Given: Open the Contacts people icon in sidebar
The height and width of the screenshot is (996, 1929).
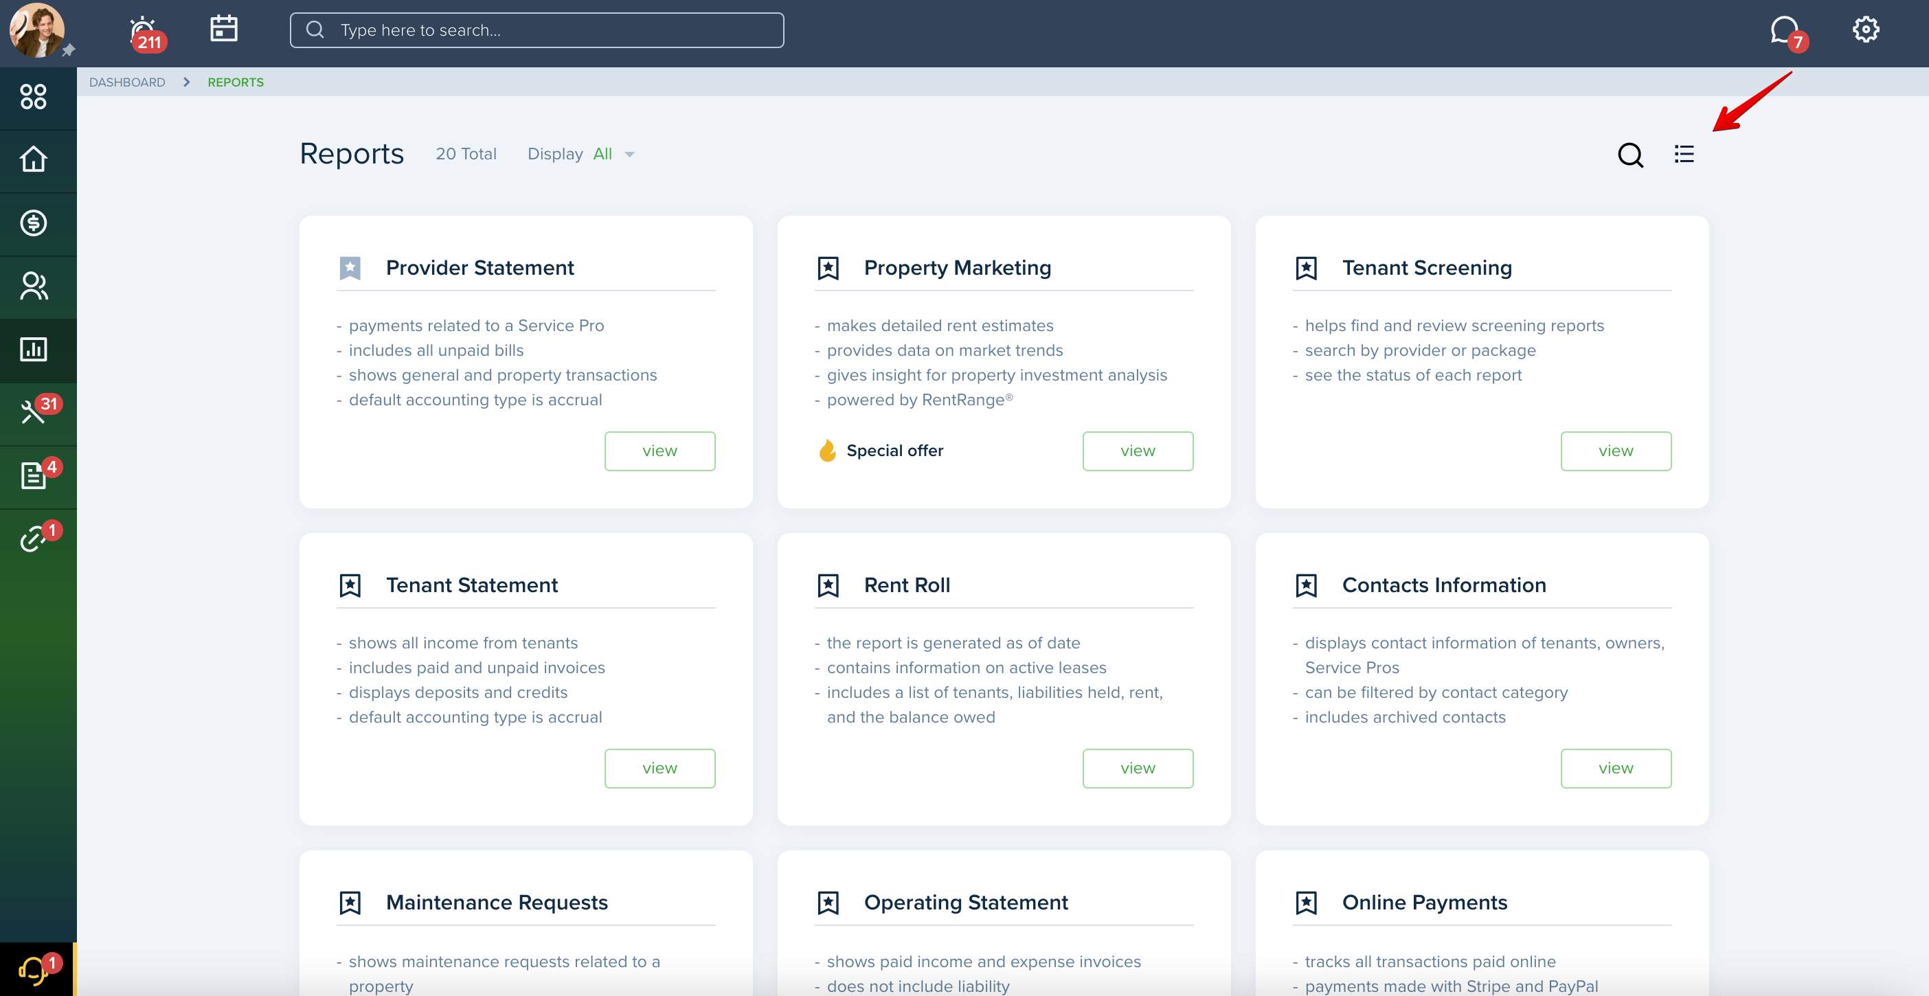Looking at the screenshot, I should pos(33,286).
